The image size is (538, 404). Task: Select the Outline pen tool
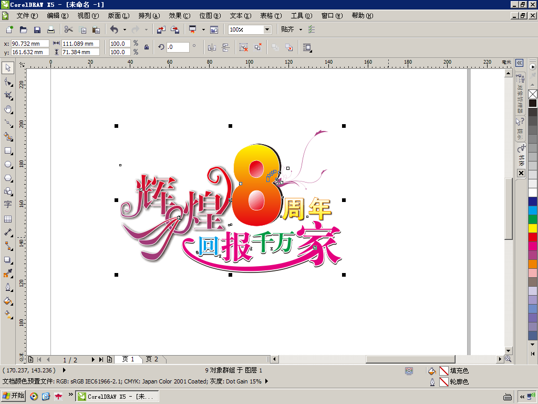pos(8,287)
